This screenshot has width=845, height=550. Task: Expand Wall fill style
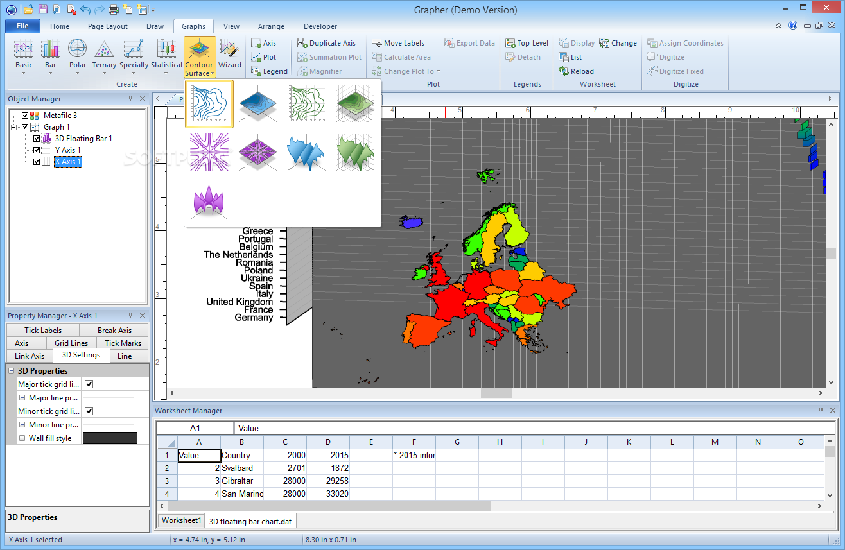[22, 438]
